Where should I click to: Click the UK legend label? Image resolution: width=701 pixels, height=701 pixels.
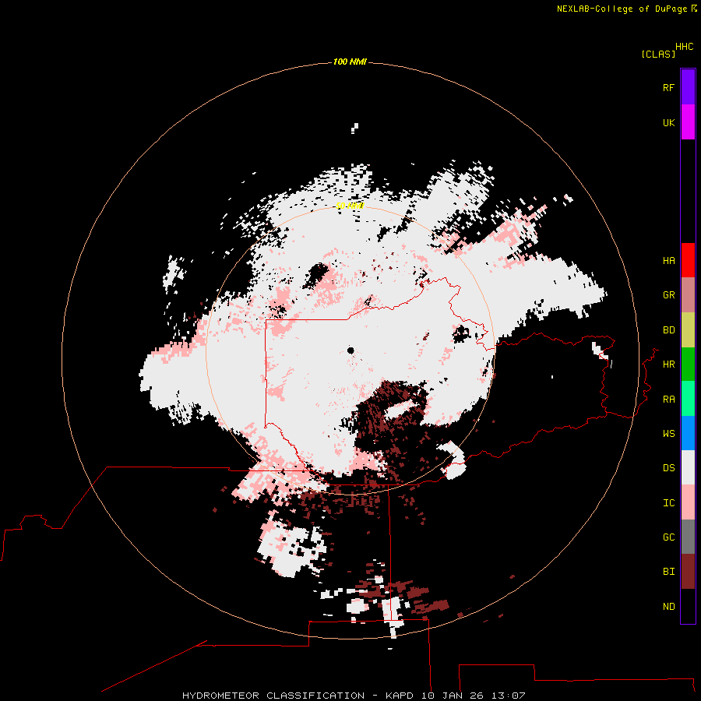(668, 122)
